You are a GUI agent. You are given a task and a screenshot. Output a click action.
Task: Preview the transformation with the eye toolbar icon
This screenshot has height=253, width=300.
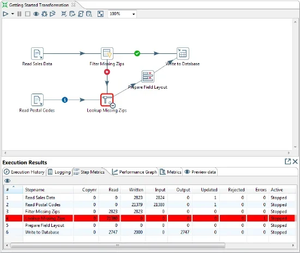click(36, 14)
